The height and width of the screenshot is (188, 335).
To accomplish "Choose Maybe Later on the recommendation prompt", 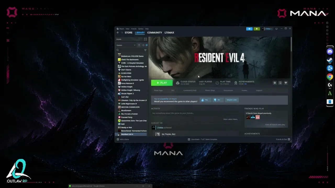I will (232, 100).
